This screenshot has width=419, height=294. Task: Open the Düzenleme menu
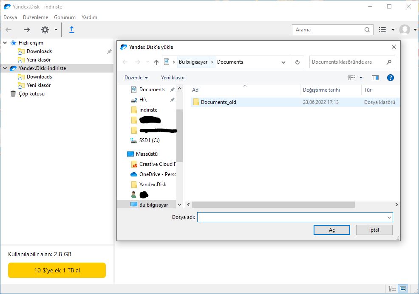(36, 17)
